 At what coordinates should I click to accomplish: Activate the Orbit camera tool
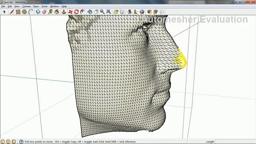click(90, 12)
